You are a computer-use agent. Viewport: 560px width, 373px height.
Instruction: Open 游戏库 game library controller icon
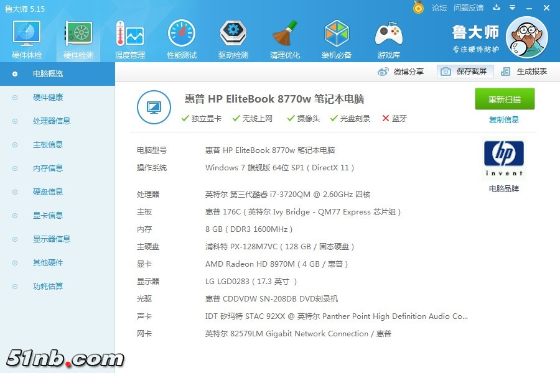(x=388, y=40)
